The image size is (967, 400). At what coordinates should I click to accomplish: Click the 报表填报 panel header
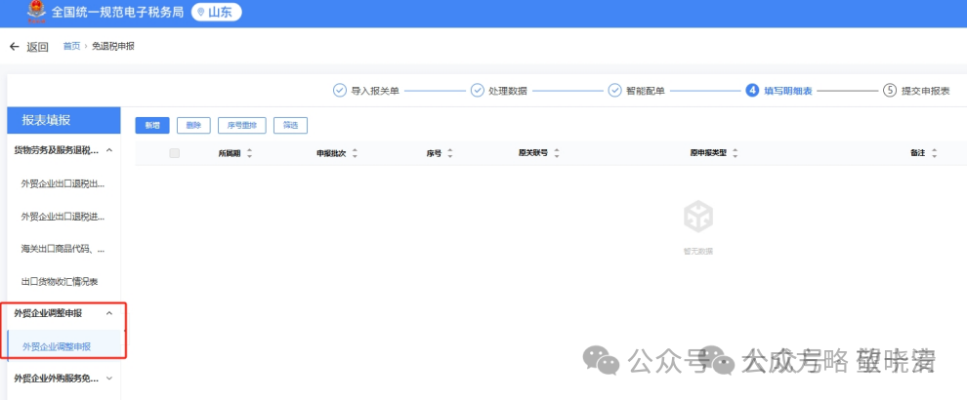tap(63, 120)
